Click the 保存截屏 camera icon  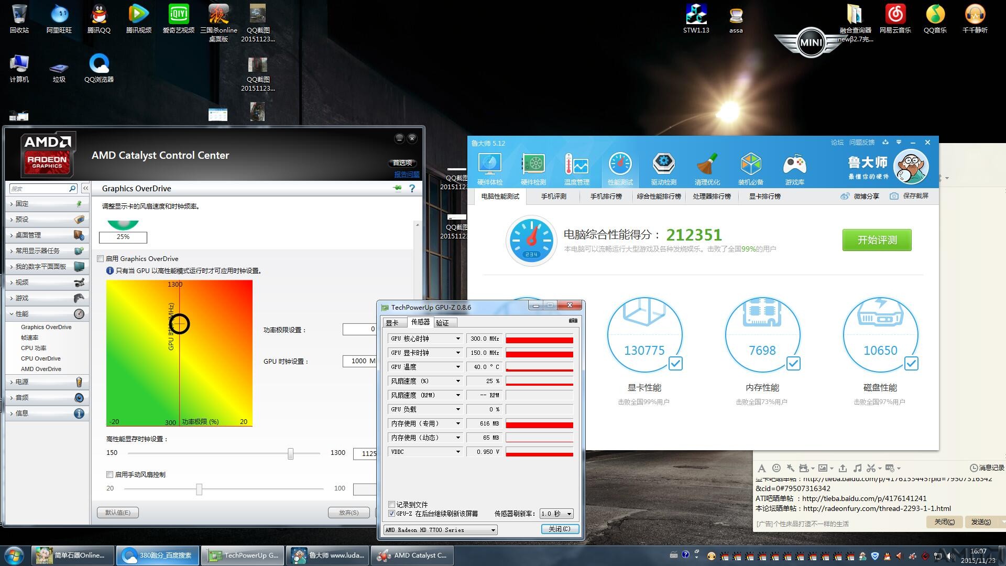894,196
